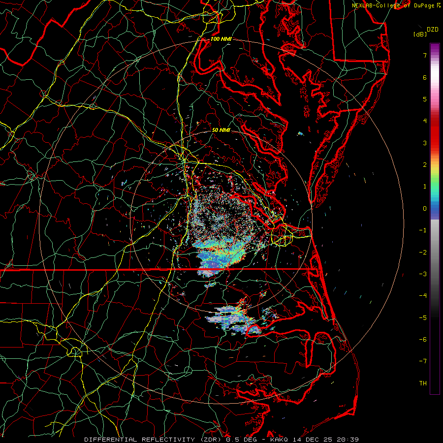The width and height of the screenshot is (443, 443).
Task: Click the -1 dB scale label
Action: tap(423, 230)
